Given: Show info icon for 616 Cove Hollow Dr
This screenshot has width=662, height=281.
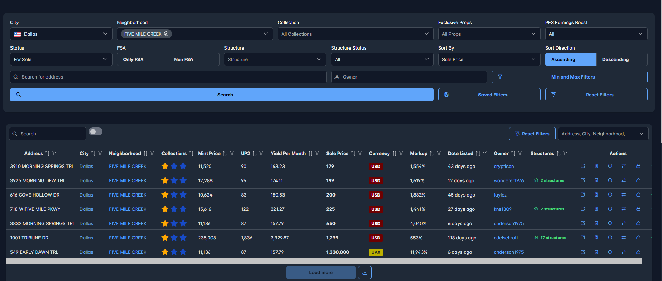Looking at the screenshot, I should click(x=610, y=195).
